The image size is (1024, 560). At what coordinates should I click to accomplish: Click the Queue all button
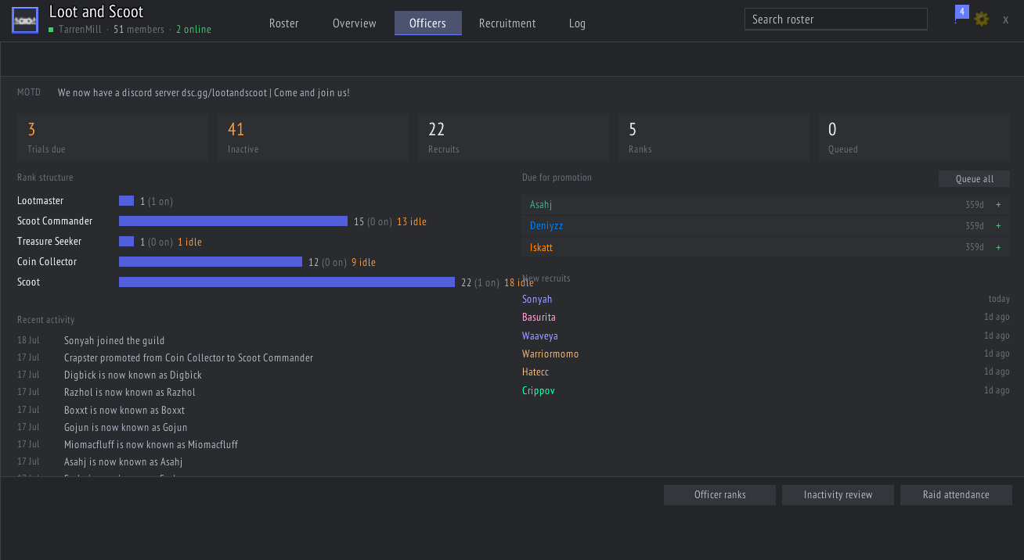974,179
